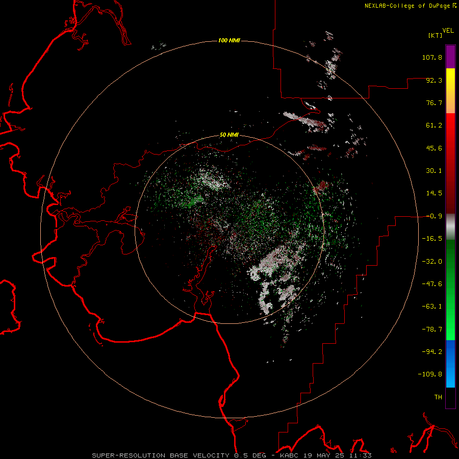Screen dimensions: 459x459
Task: Pick the purple segment of the velocity color bar
Action: (450, 57)
